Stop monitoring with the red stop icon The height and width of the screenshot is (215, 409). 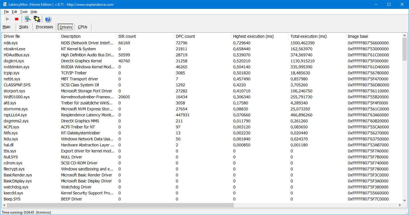(17, 19)
